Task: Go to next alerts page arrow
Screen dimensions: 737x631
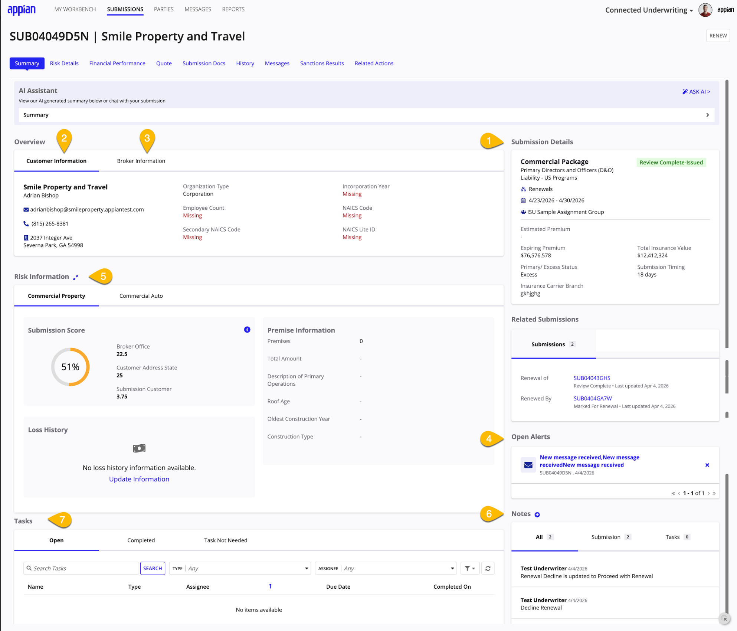Action: point(709,493)
